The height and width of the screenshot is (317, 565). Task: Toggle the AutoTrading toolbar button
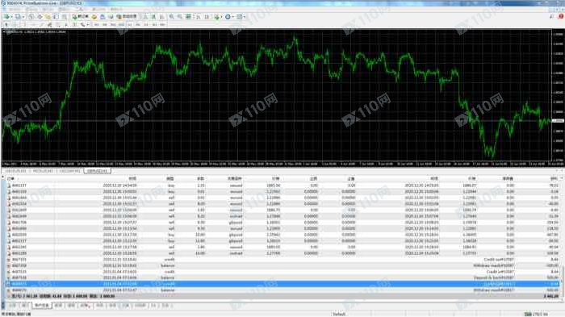pyautogui.click(x=127, y=17)
